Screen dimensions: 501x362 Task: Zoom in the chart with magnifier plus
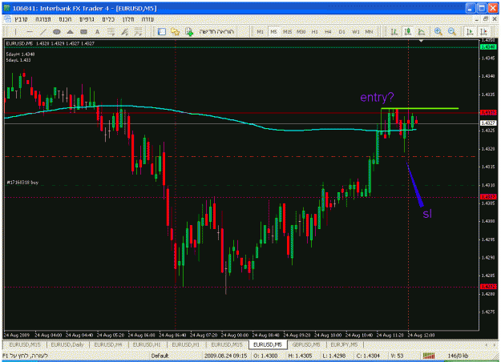tap(438, 31)
